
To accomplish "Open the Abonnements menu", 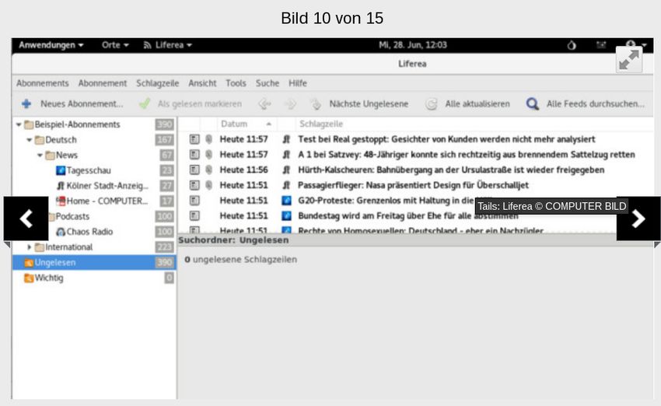I will [x=43, y=83].
